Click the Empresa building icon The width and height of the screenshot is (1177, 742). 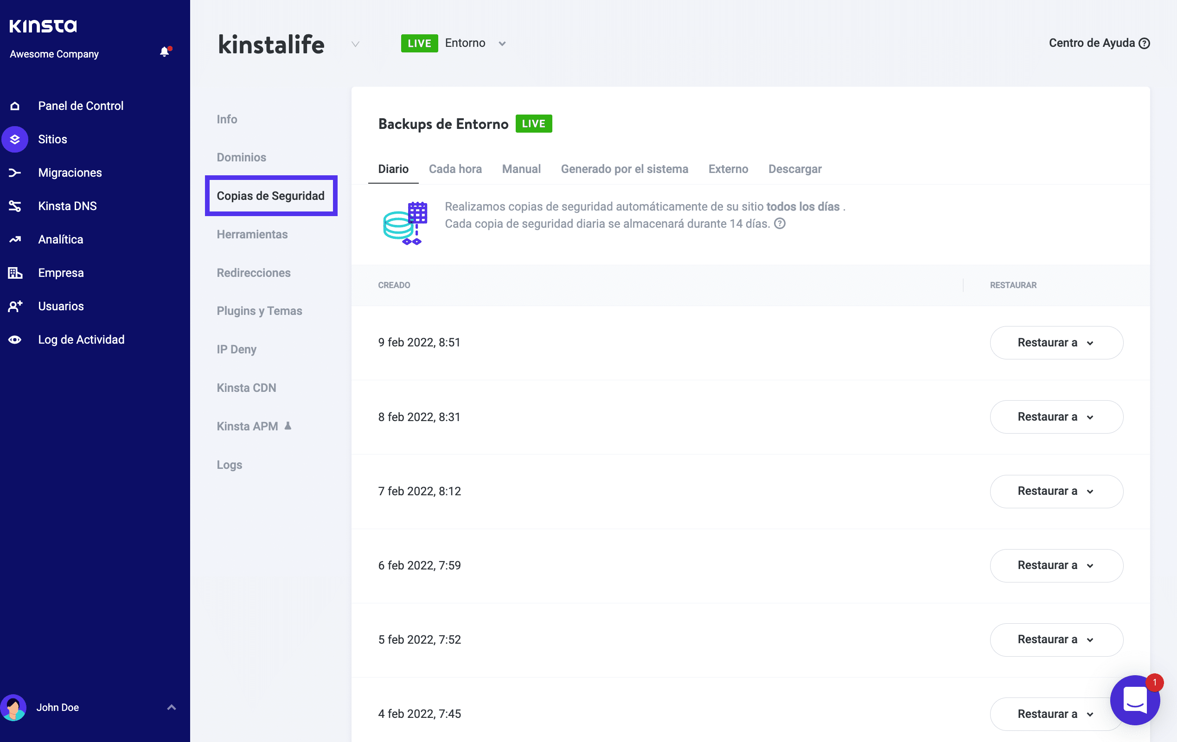point(15,273)
